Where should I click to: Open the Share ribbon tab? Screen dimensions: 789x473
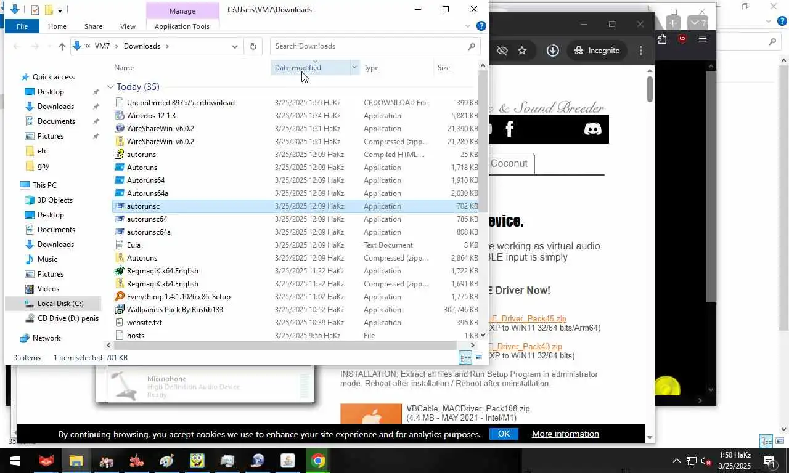tap(93, 26)
